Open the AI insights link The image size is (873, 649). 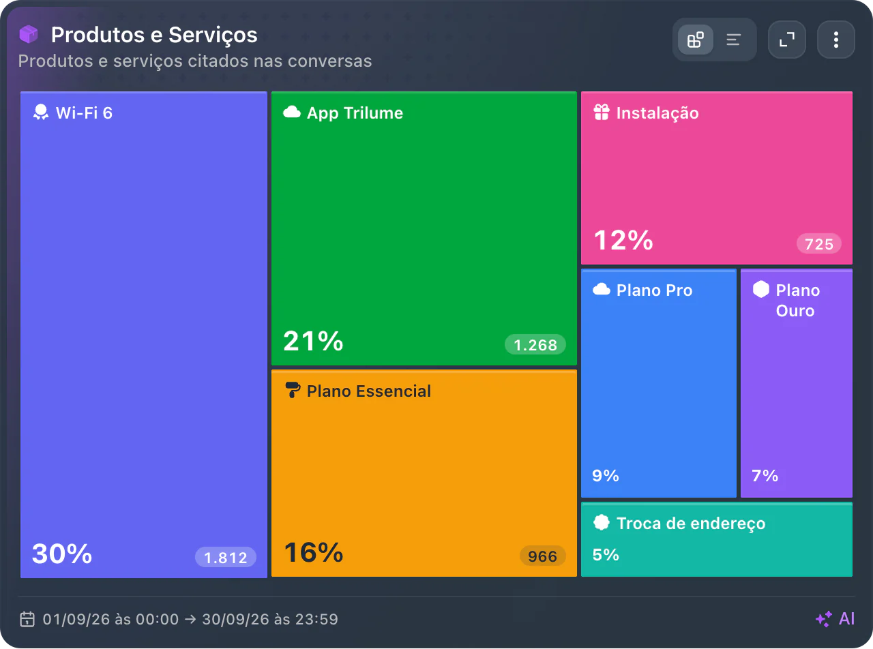tap(835, 619)
